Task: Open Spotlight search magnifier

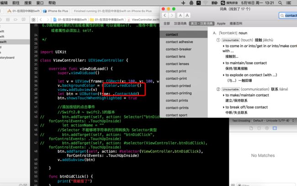Action: click(280, 3)
